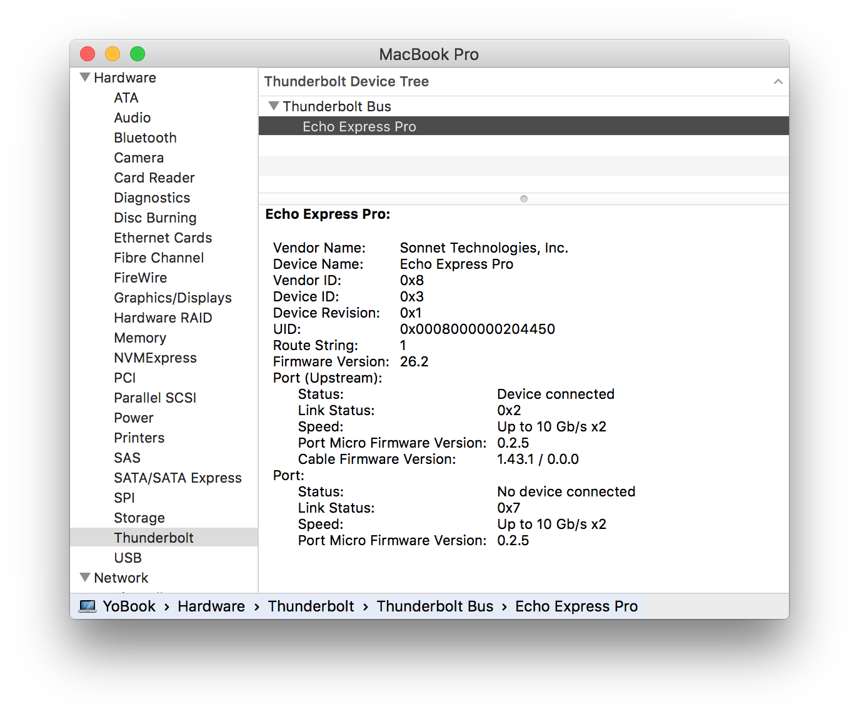Open USB device information

[x=128, y=558]
